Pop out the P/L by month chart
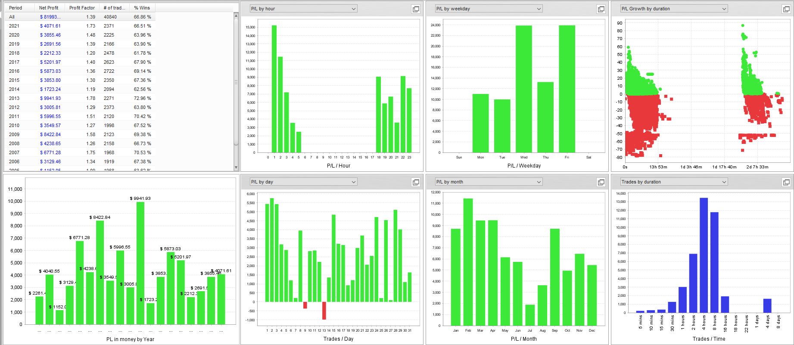The height and width of the screenshot is (345, 794). (601, 182)
